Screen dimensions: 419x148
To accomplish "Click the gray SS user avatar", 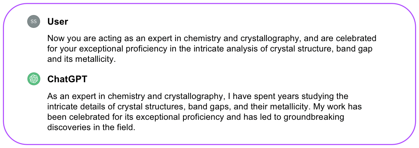I will (34, 21).
